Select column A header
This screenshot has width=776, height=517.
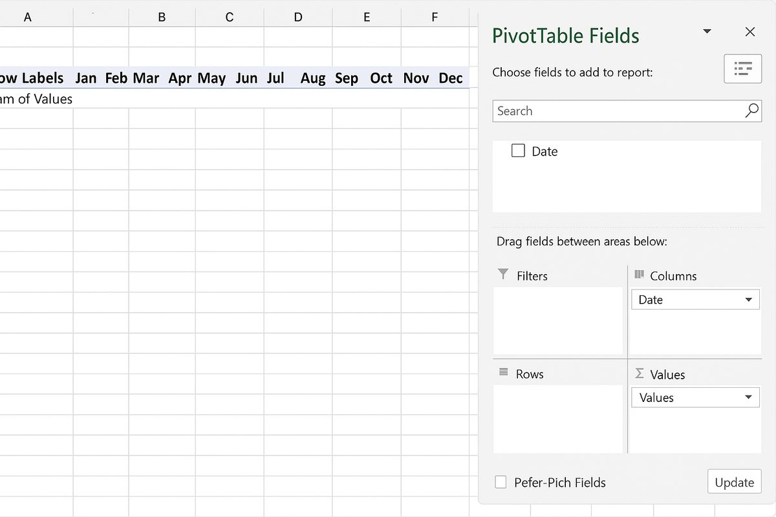[28, 17]
